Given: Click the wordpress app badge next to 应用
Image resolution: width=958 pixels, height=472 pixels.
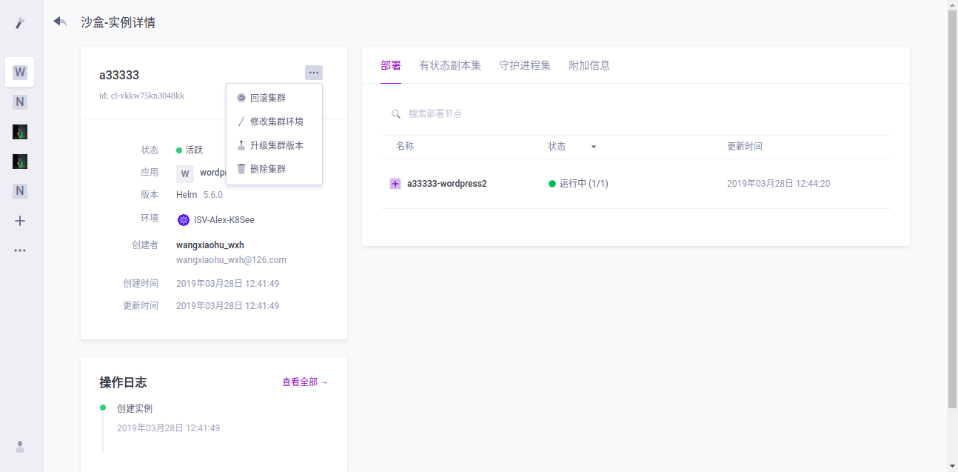Looking at the screenshot, I should [184, 172].
